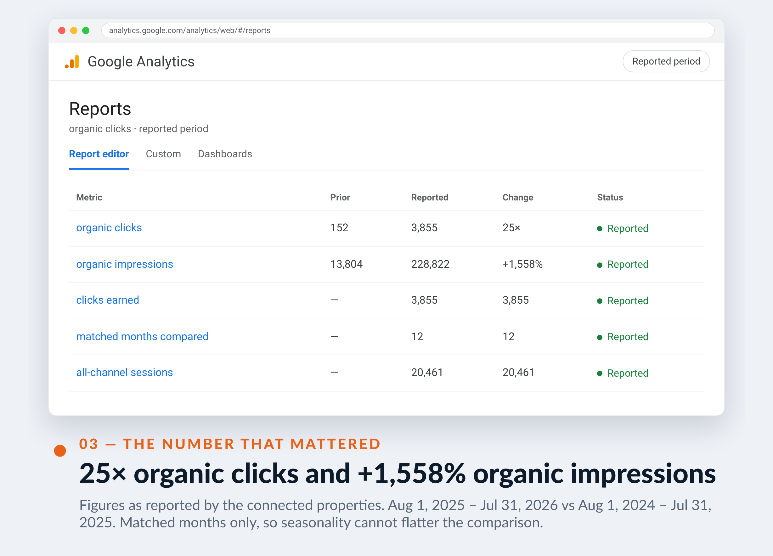Image resolution: width=773 pixels, height=556 pixels.
Task: Open the organic clicks metric link
Action: [x=109, y=227]
